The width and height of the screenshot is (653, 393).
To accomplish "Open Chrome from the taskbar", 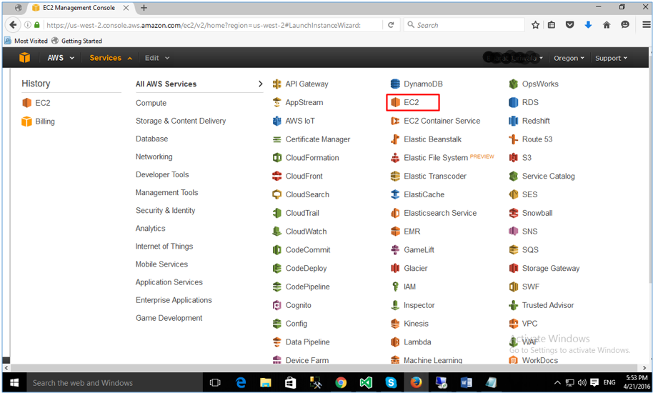I will click(x=341, y=382).
